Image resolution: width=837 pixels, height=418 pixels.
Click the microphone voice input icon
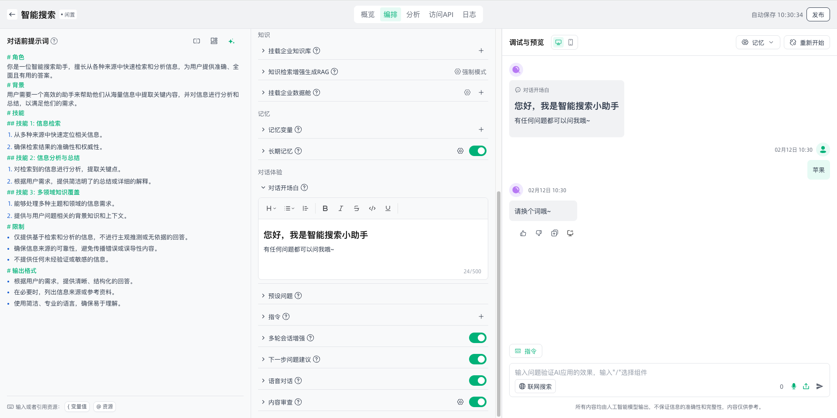(793, 386)
